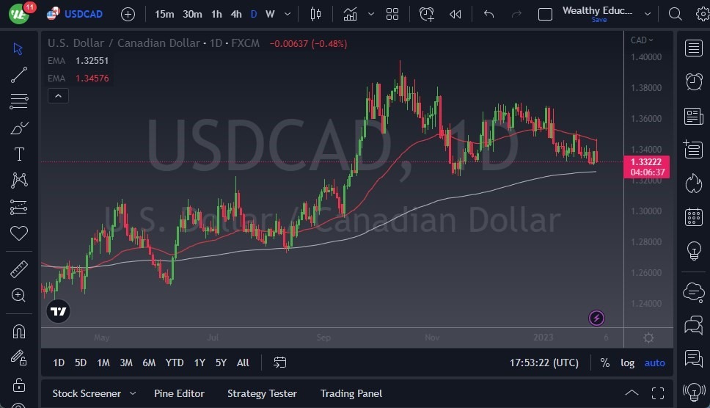Open the CAD currency dropdown
The width and height of the screenshot is (710, 408).
tap(642, 40)
